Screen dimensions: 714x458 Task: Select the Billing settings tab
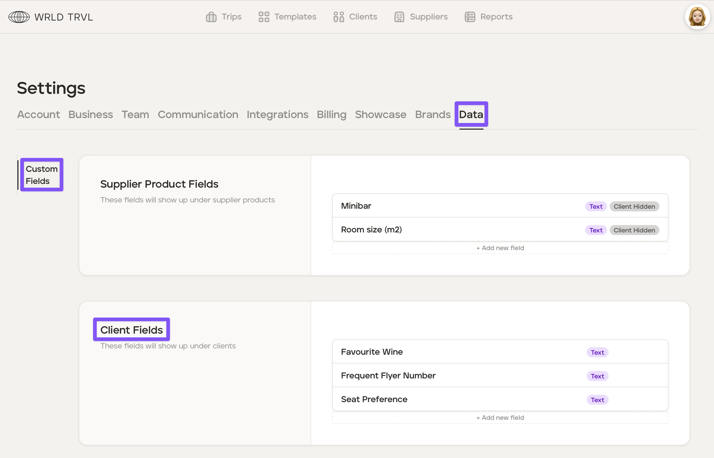tap(331, 114)
